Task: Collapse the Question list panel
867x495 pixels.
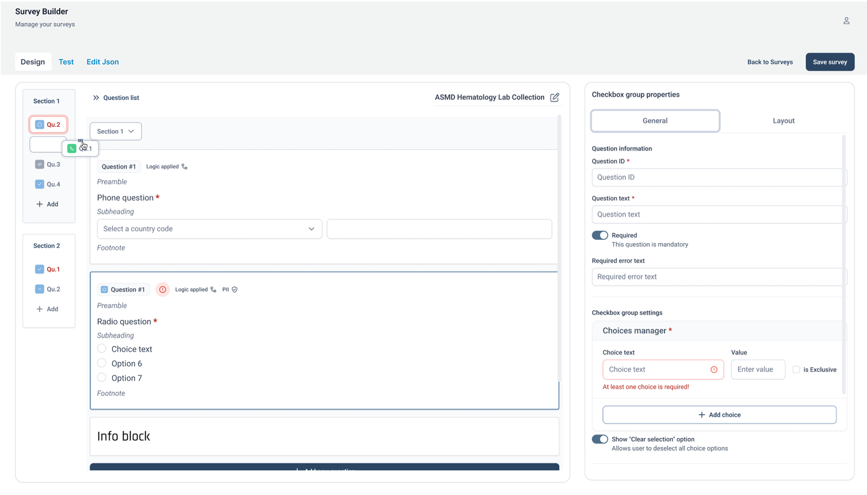Action: 96,98
